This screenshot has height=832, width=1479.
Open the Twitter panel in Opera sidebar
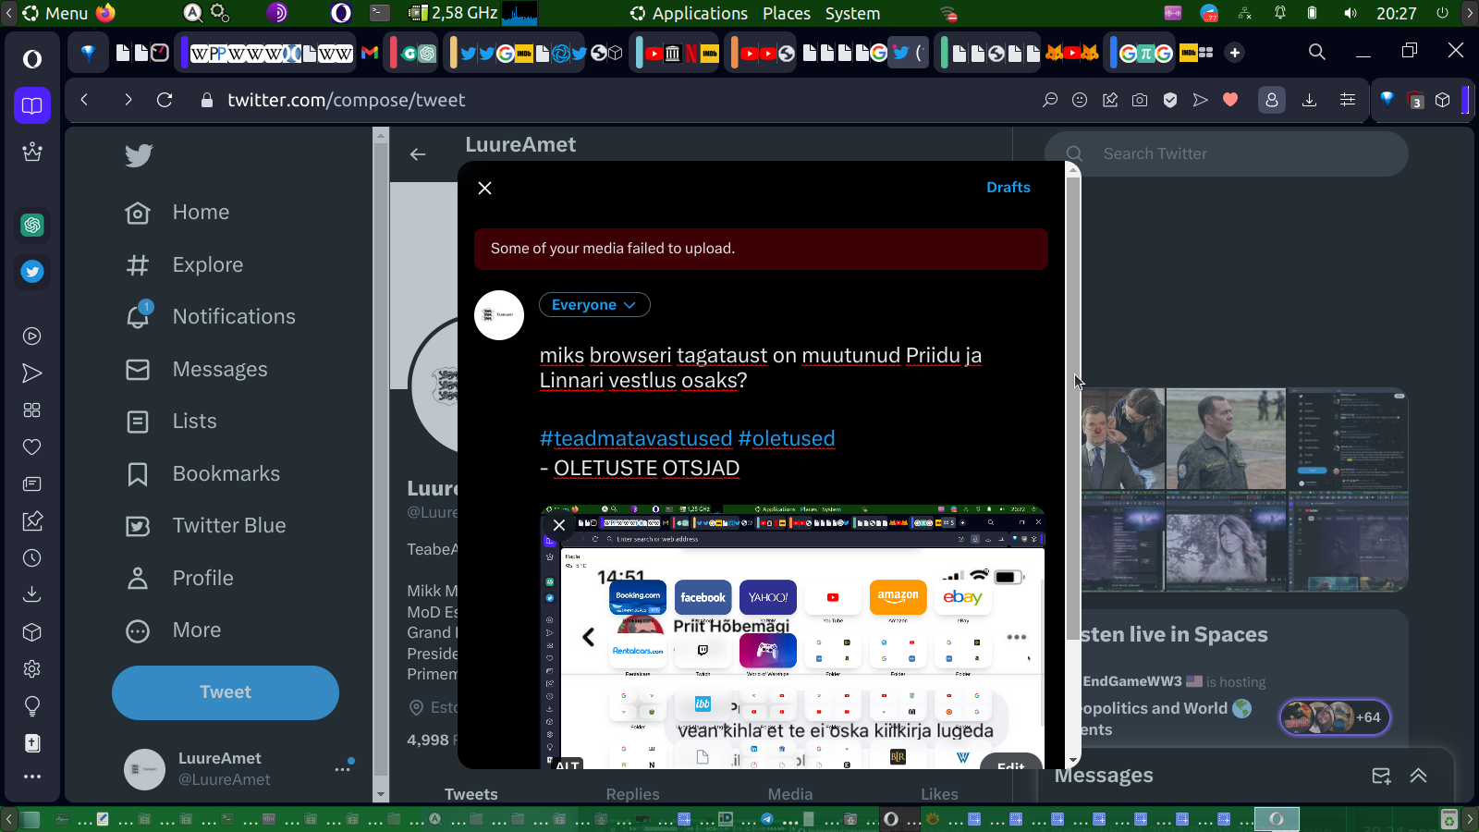[x=32, y=272]
